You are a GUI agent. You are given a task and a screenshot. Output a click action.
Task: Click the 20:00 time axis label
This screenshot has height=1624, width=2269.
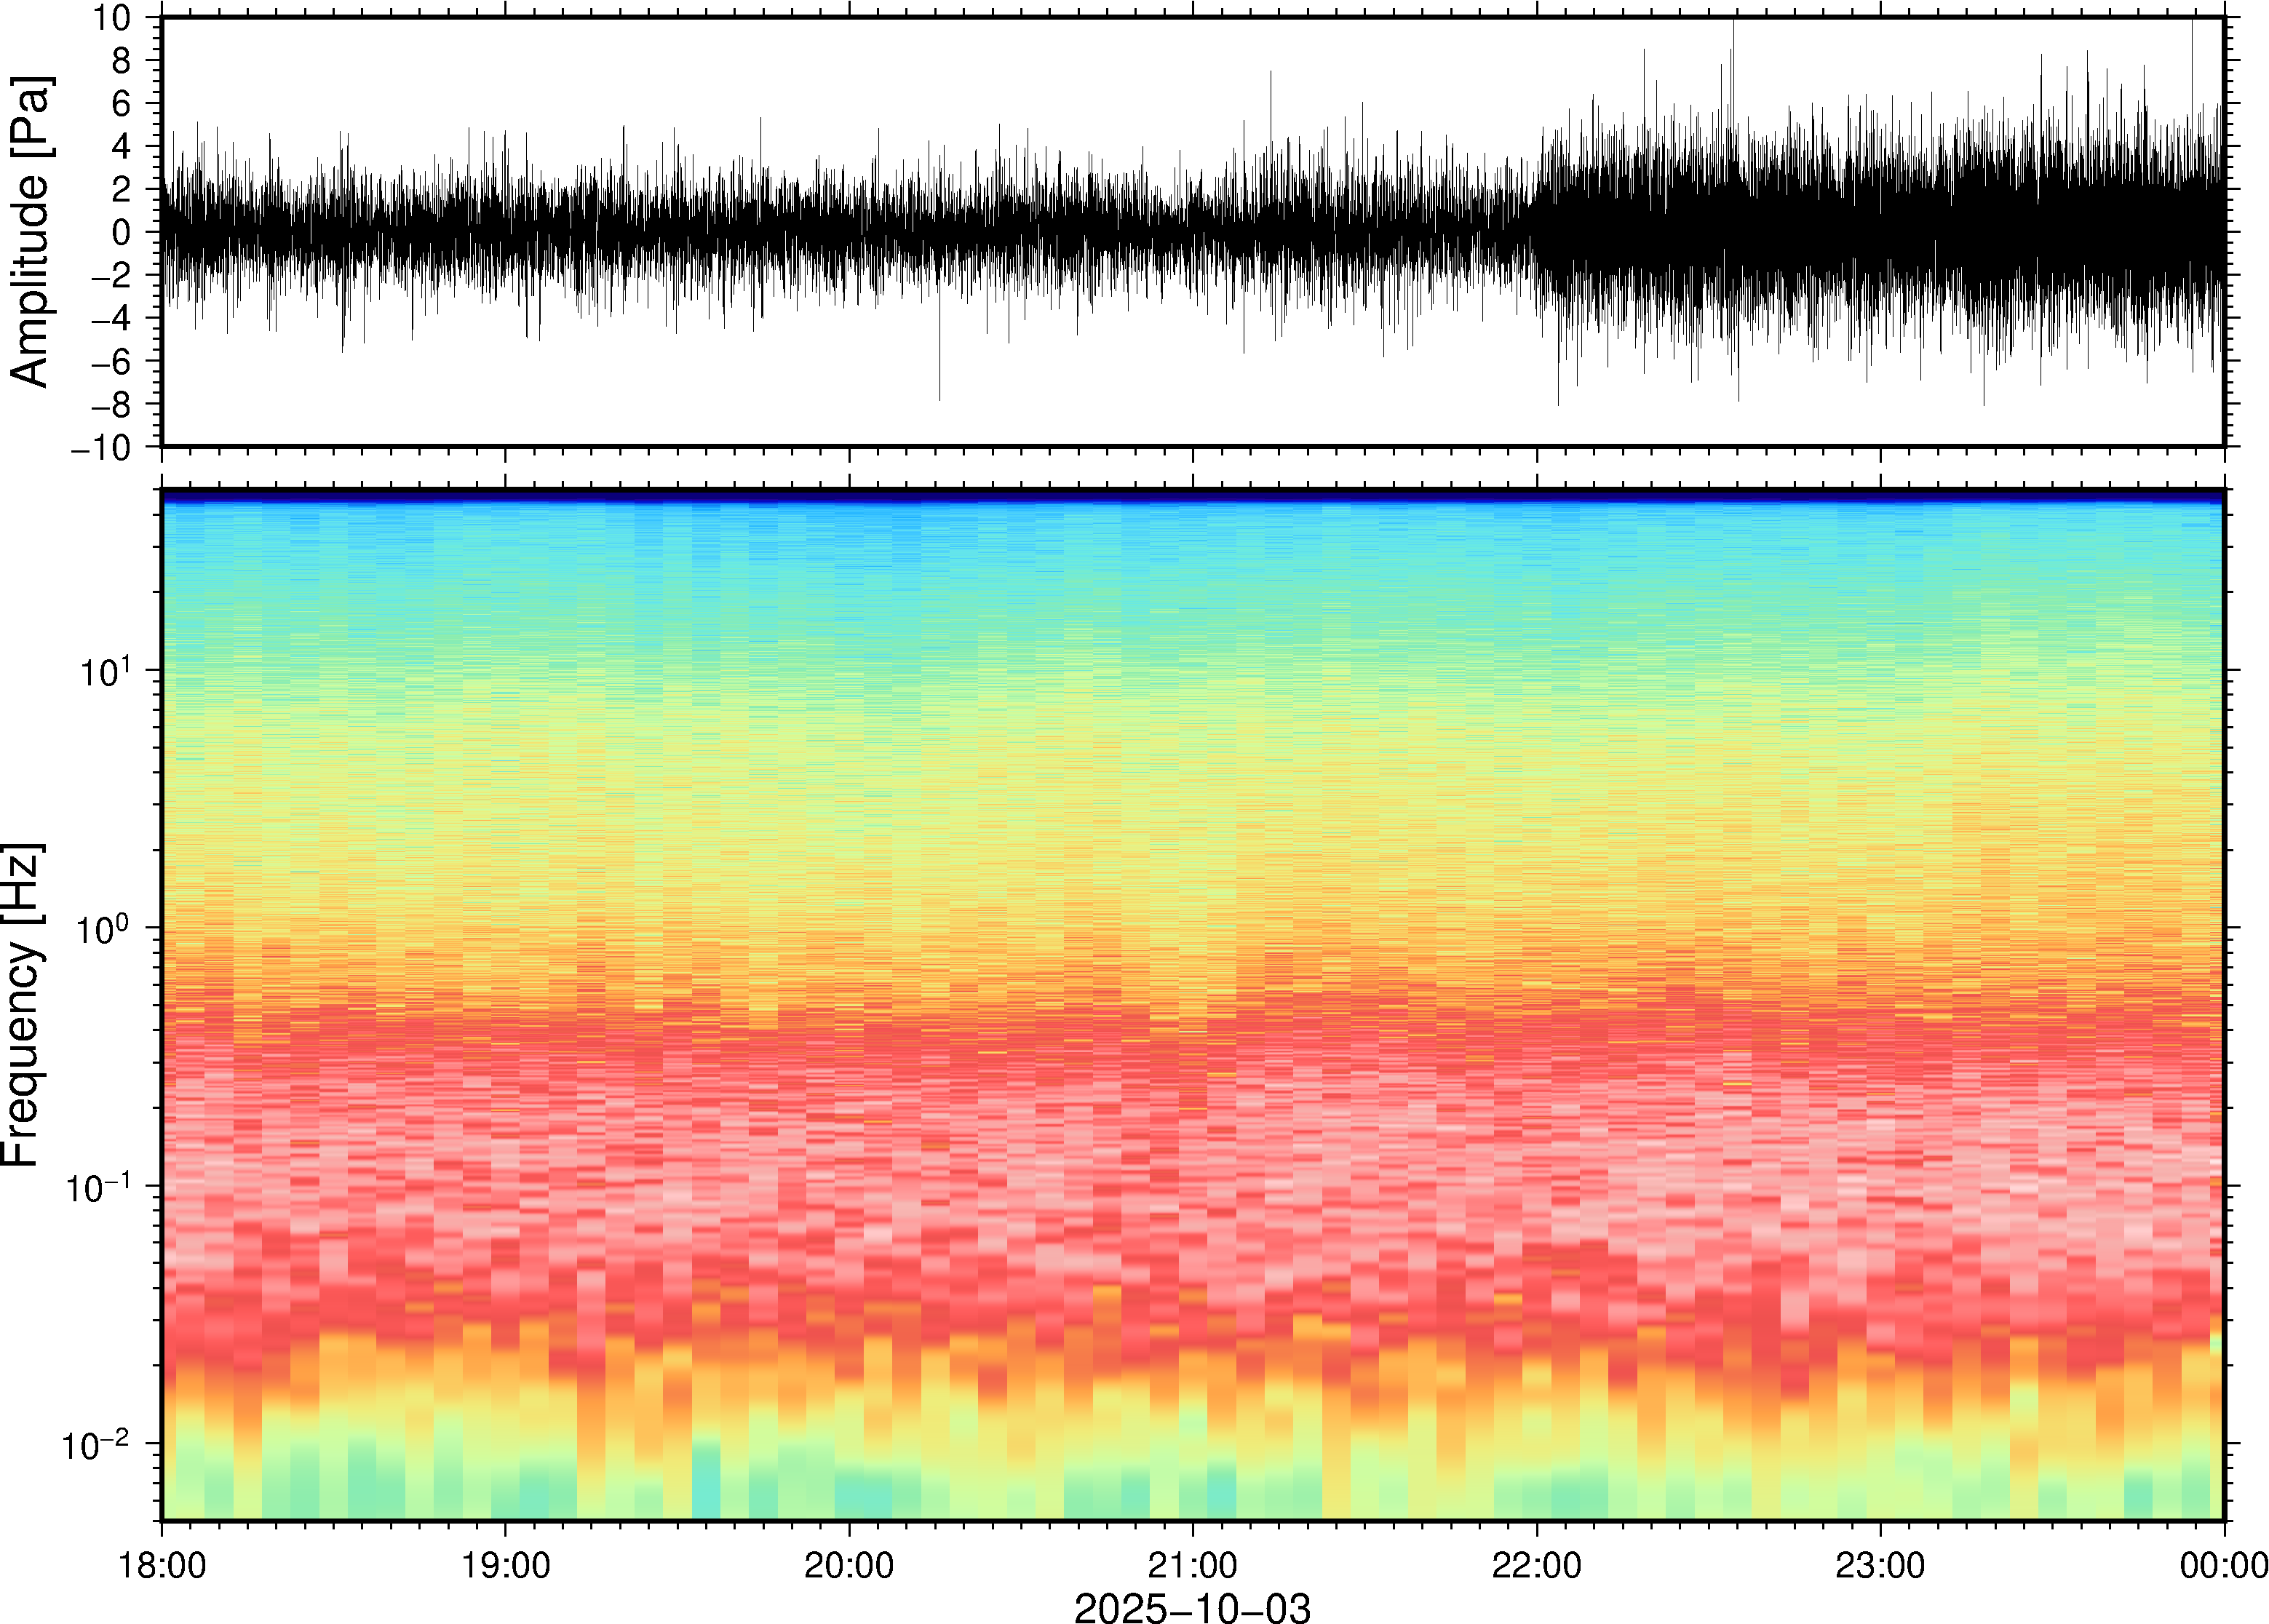(849, 1565)
